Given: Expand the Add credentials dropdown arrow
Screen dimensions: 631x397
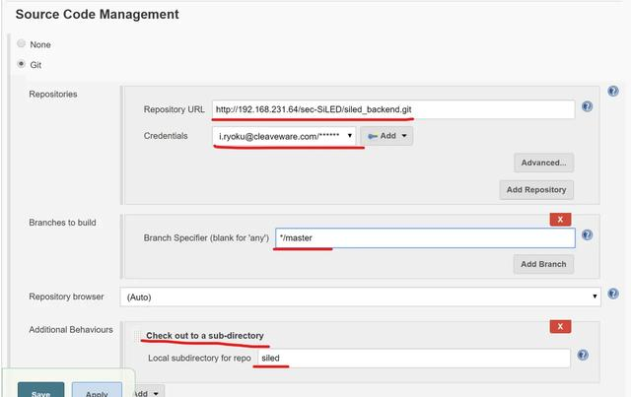Looking at the screenshot, I should (x=404, y=136).
